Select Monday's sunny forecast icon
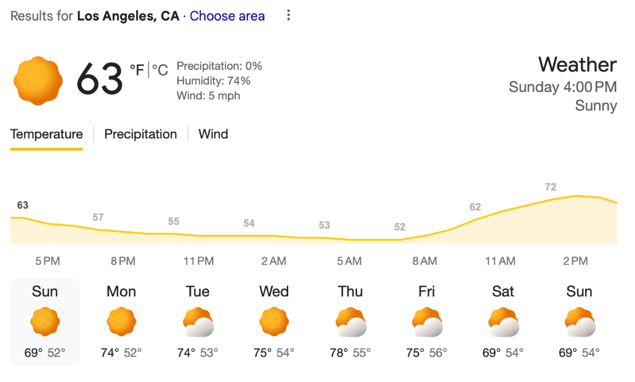This screenshot has height=382, width=635. [x=121, y=321]
